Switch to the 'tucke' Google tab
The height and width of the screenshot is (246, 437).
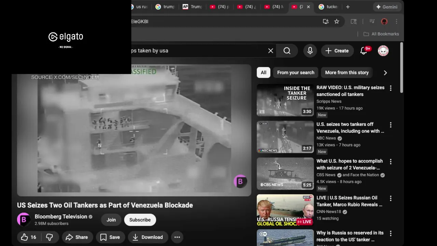click(328, 7)
